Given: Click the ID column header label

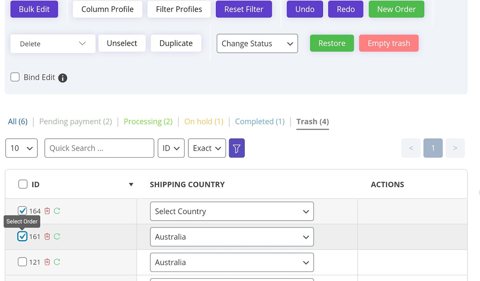Looking at the screenshot, I should tap(36, 185).
